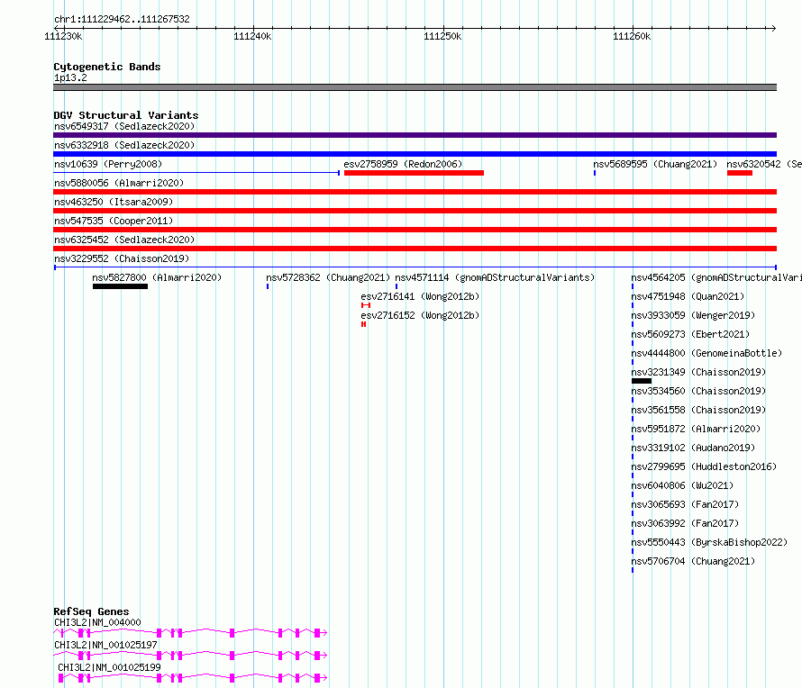
Task: Select nsv4751948 (Quan2021) label
Action: (x=688, y=296)
